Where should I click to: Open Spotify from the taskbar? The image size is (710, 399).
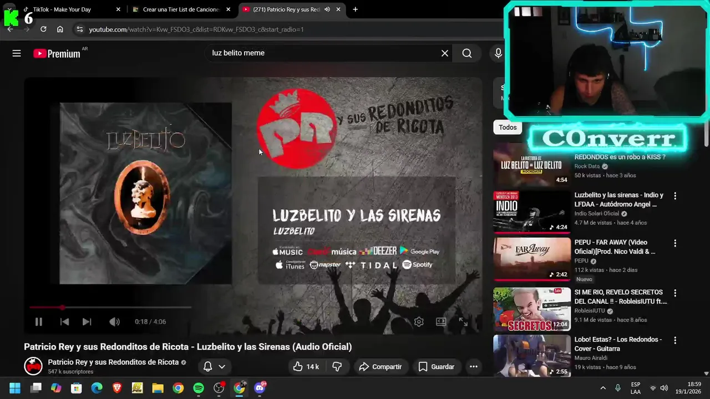tap(199, 388)
